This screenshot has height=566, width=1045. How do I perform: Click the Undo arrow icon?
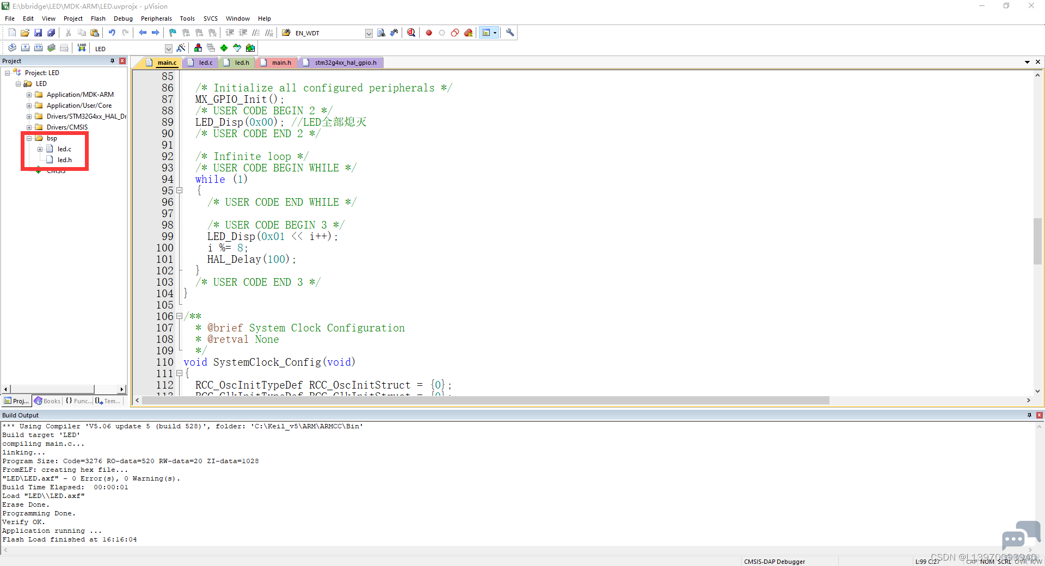point(112,33)
